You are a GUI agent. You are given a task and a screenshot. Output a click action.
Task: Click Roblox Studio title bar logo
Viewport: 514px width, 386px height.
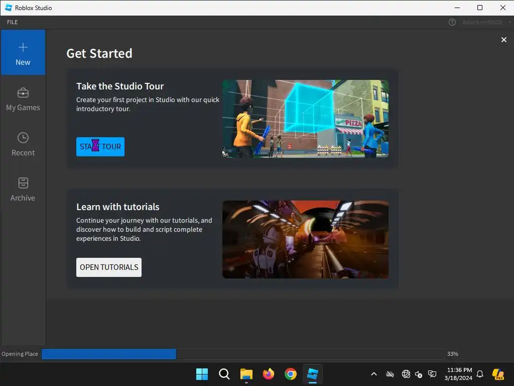click(9, 8)
